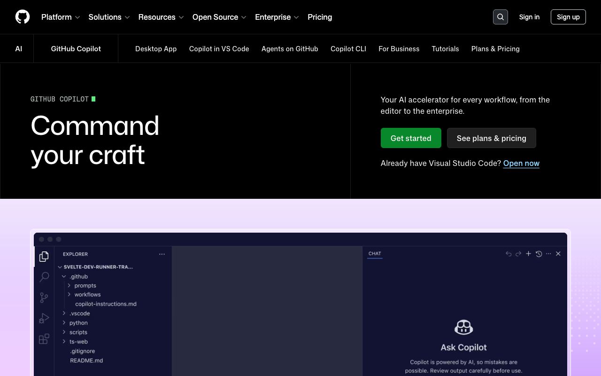Click the Ask Copilot heading text
Image resolution: width=601 pixels, height=376 pixels.
pos(463,347)
